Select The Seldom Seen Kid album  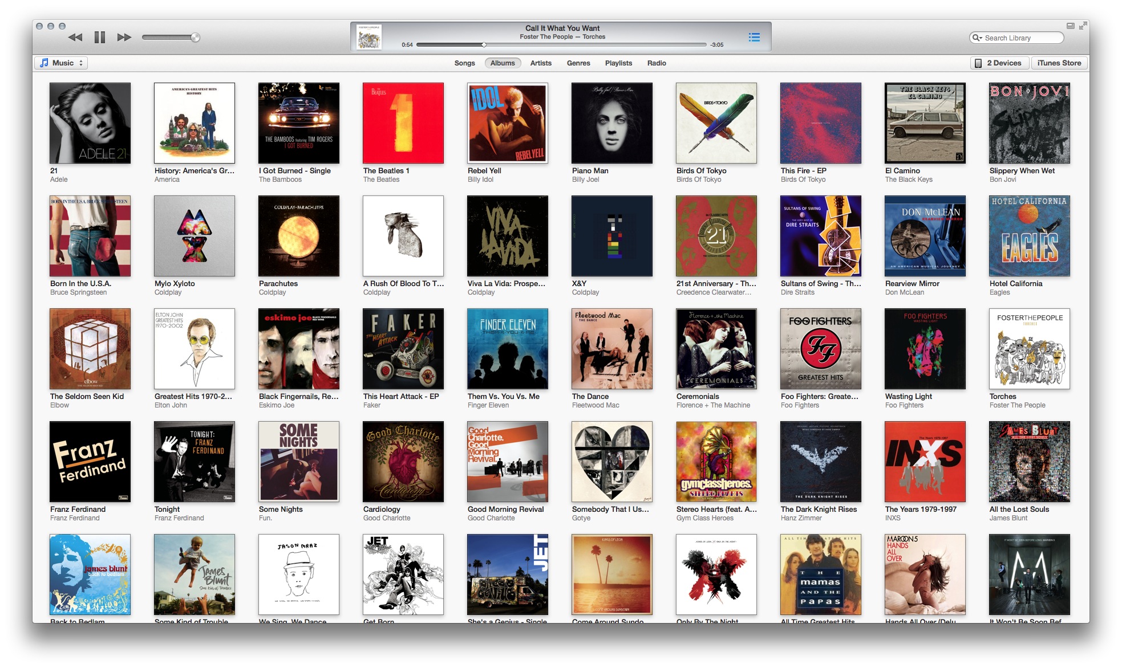click(90, 349)
